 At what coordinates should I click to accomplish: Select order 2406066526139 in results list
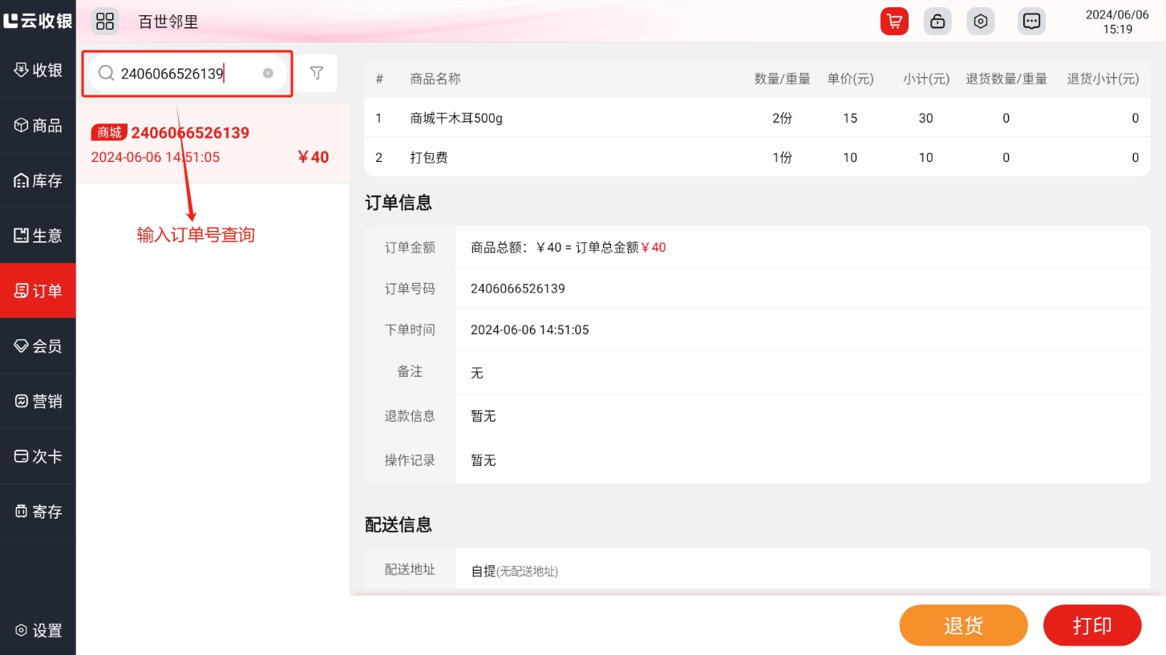point(213,144)
